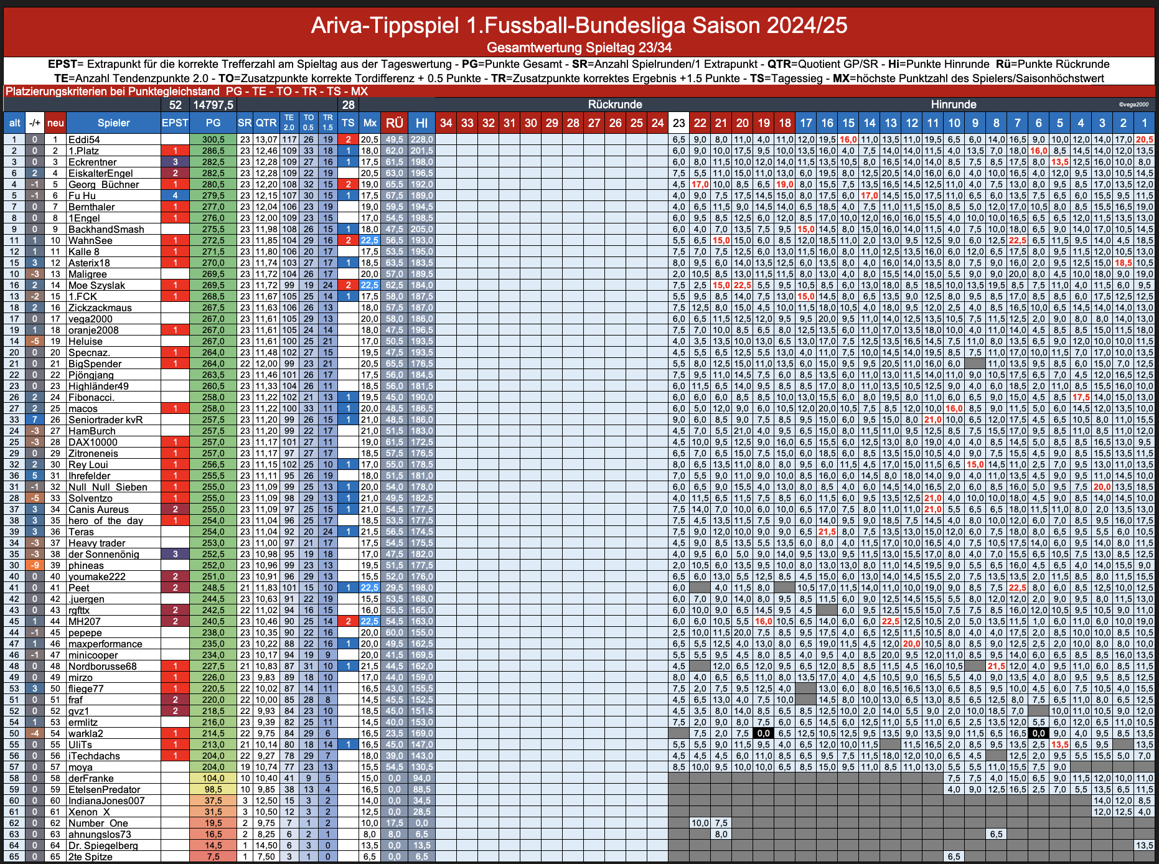Click 1.Platz's PG value 286,5

pos(213,151)
